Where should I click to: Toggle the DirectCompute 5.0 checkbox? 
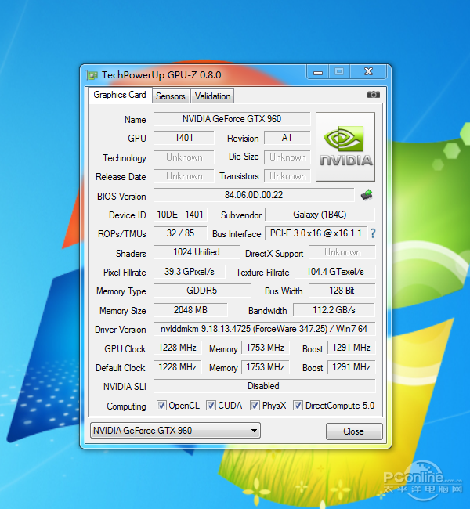pos(298,405)
